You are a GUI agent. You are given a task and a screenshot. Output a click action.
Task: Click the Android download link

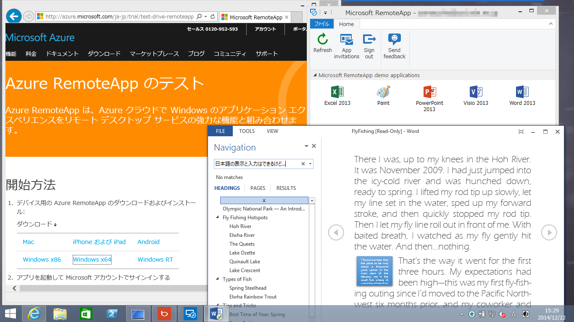coord(148,242)
